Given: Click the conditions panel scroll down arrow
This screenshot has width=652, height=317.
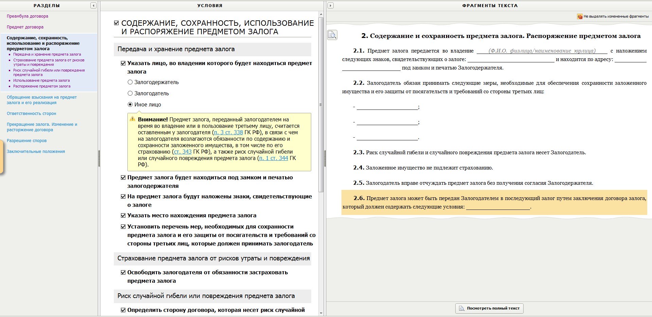Looking at the screenshot, I should [321, 313].
